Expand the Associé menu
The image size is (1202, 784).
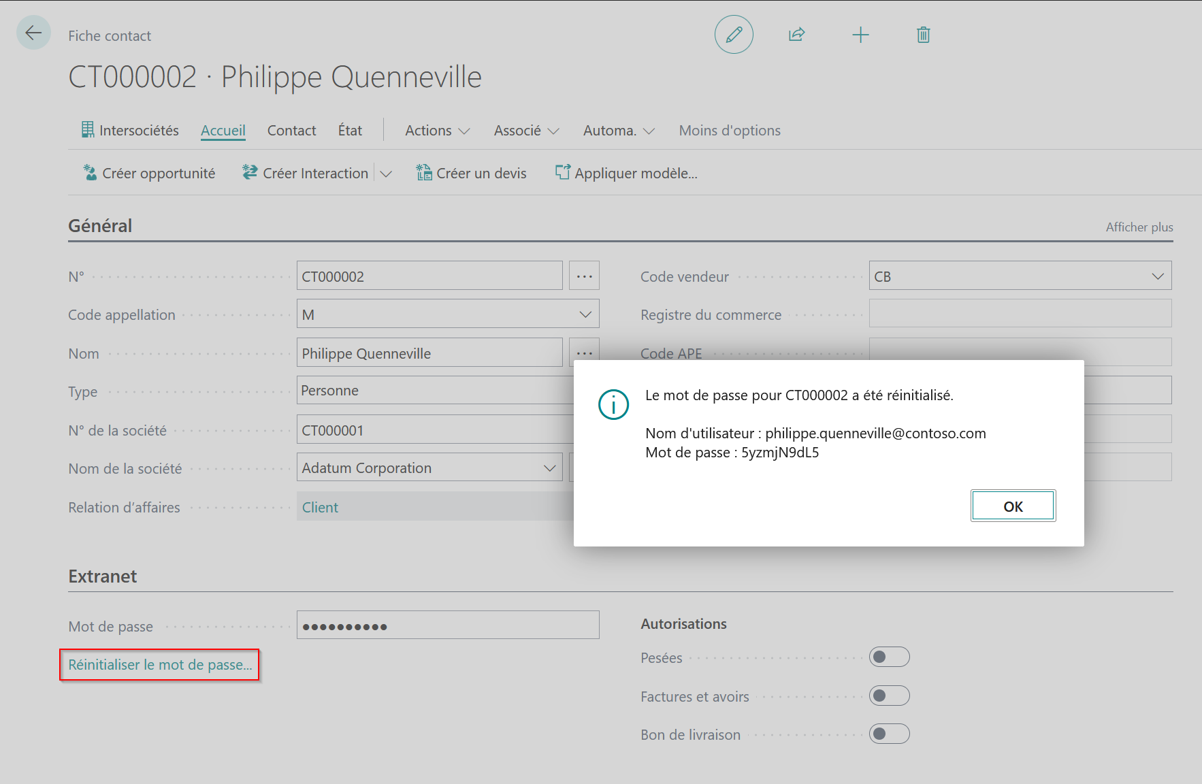(x=527, y=131)
